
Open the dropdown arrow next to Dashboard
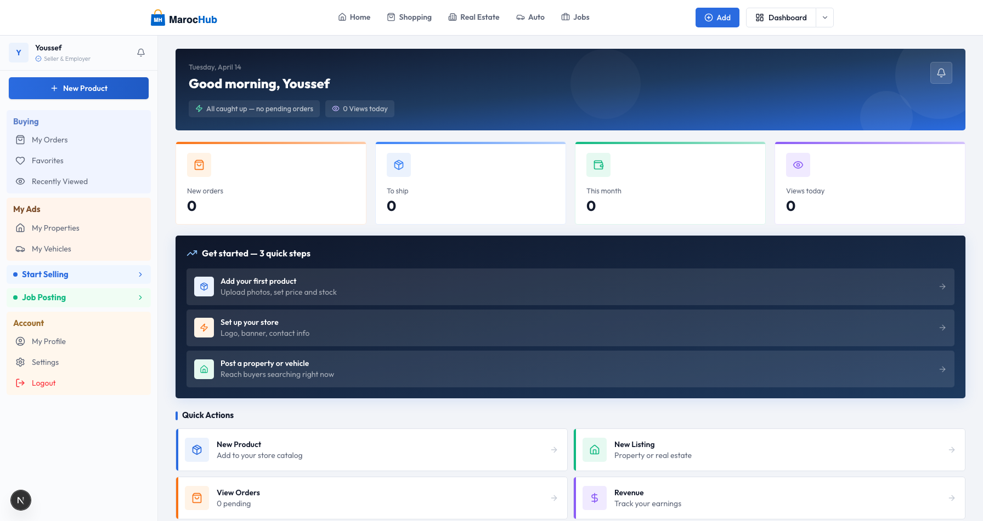(824, 18)
